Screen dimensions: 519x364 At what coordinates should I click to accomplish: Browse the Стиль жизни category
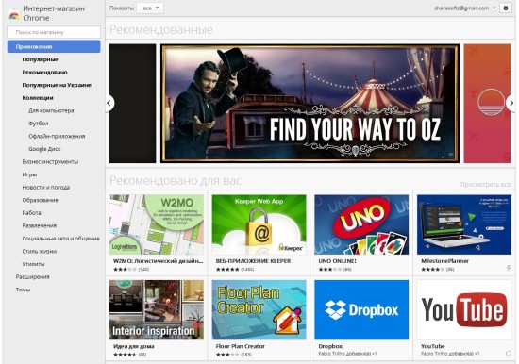[40, 252]
